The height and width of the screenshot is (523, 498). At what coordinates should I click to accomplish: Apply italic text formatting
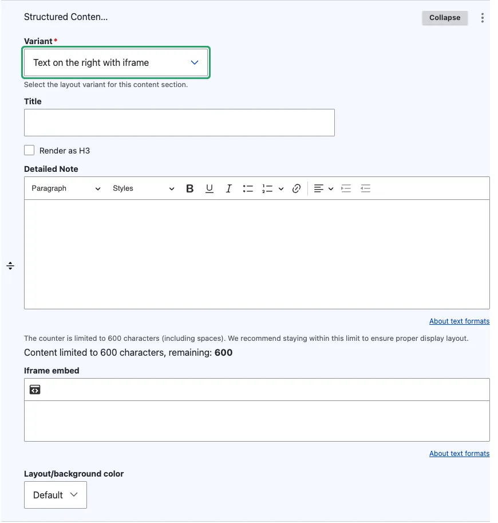tap(228, 188)
